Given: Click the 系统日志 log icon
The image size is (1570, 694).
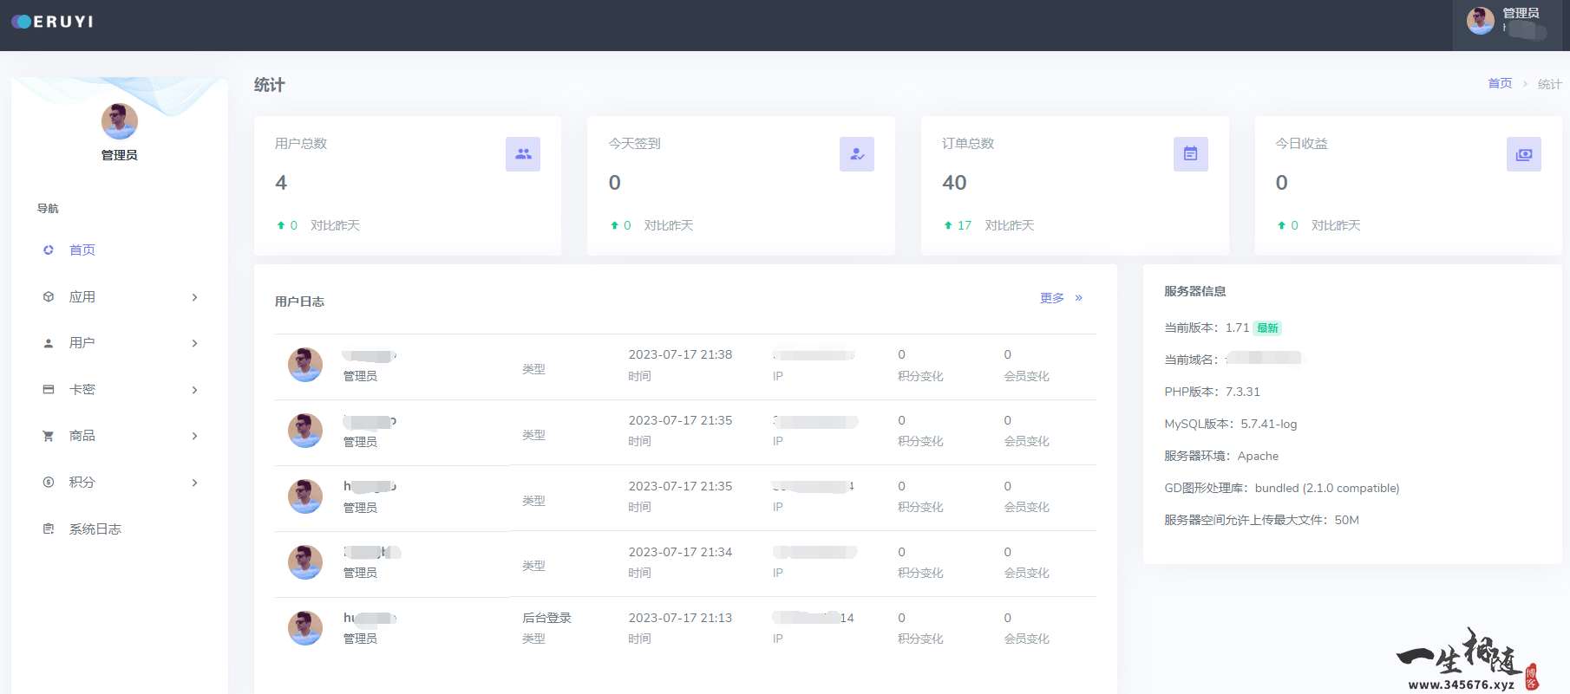Looking at the screenshot, I should (x=49, y=529).
